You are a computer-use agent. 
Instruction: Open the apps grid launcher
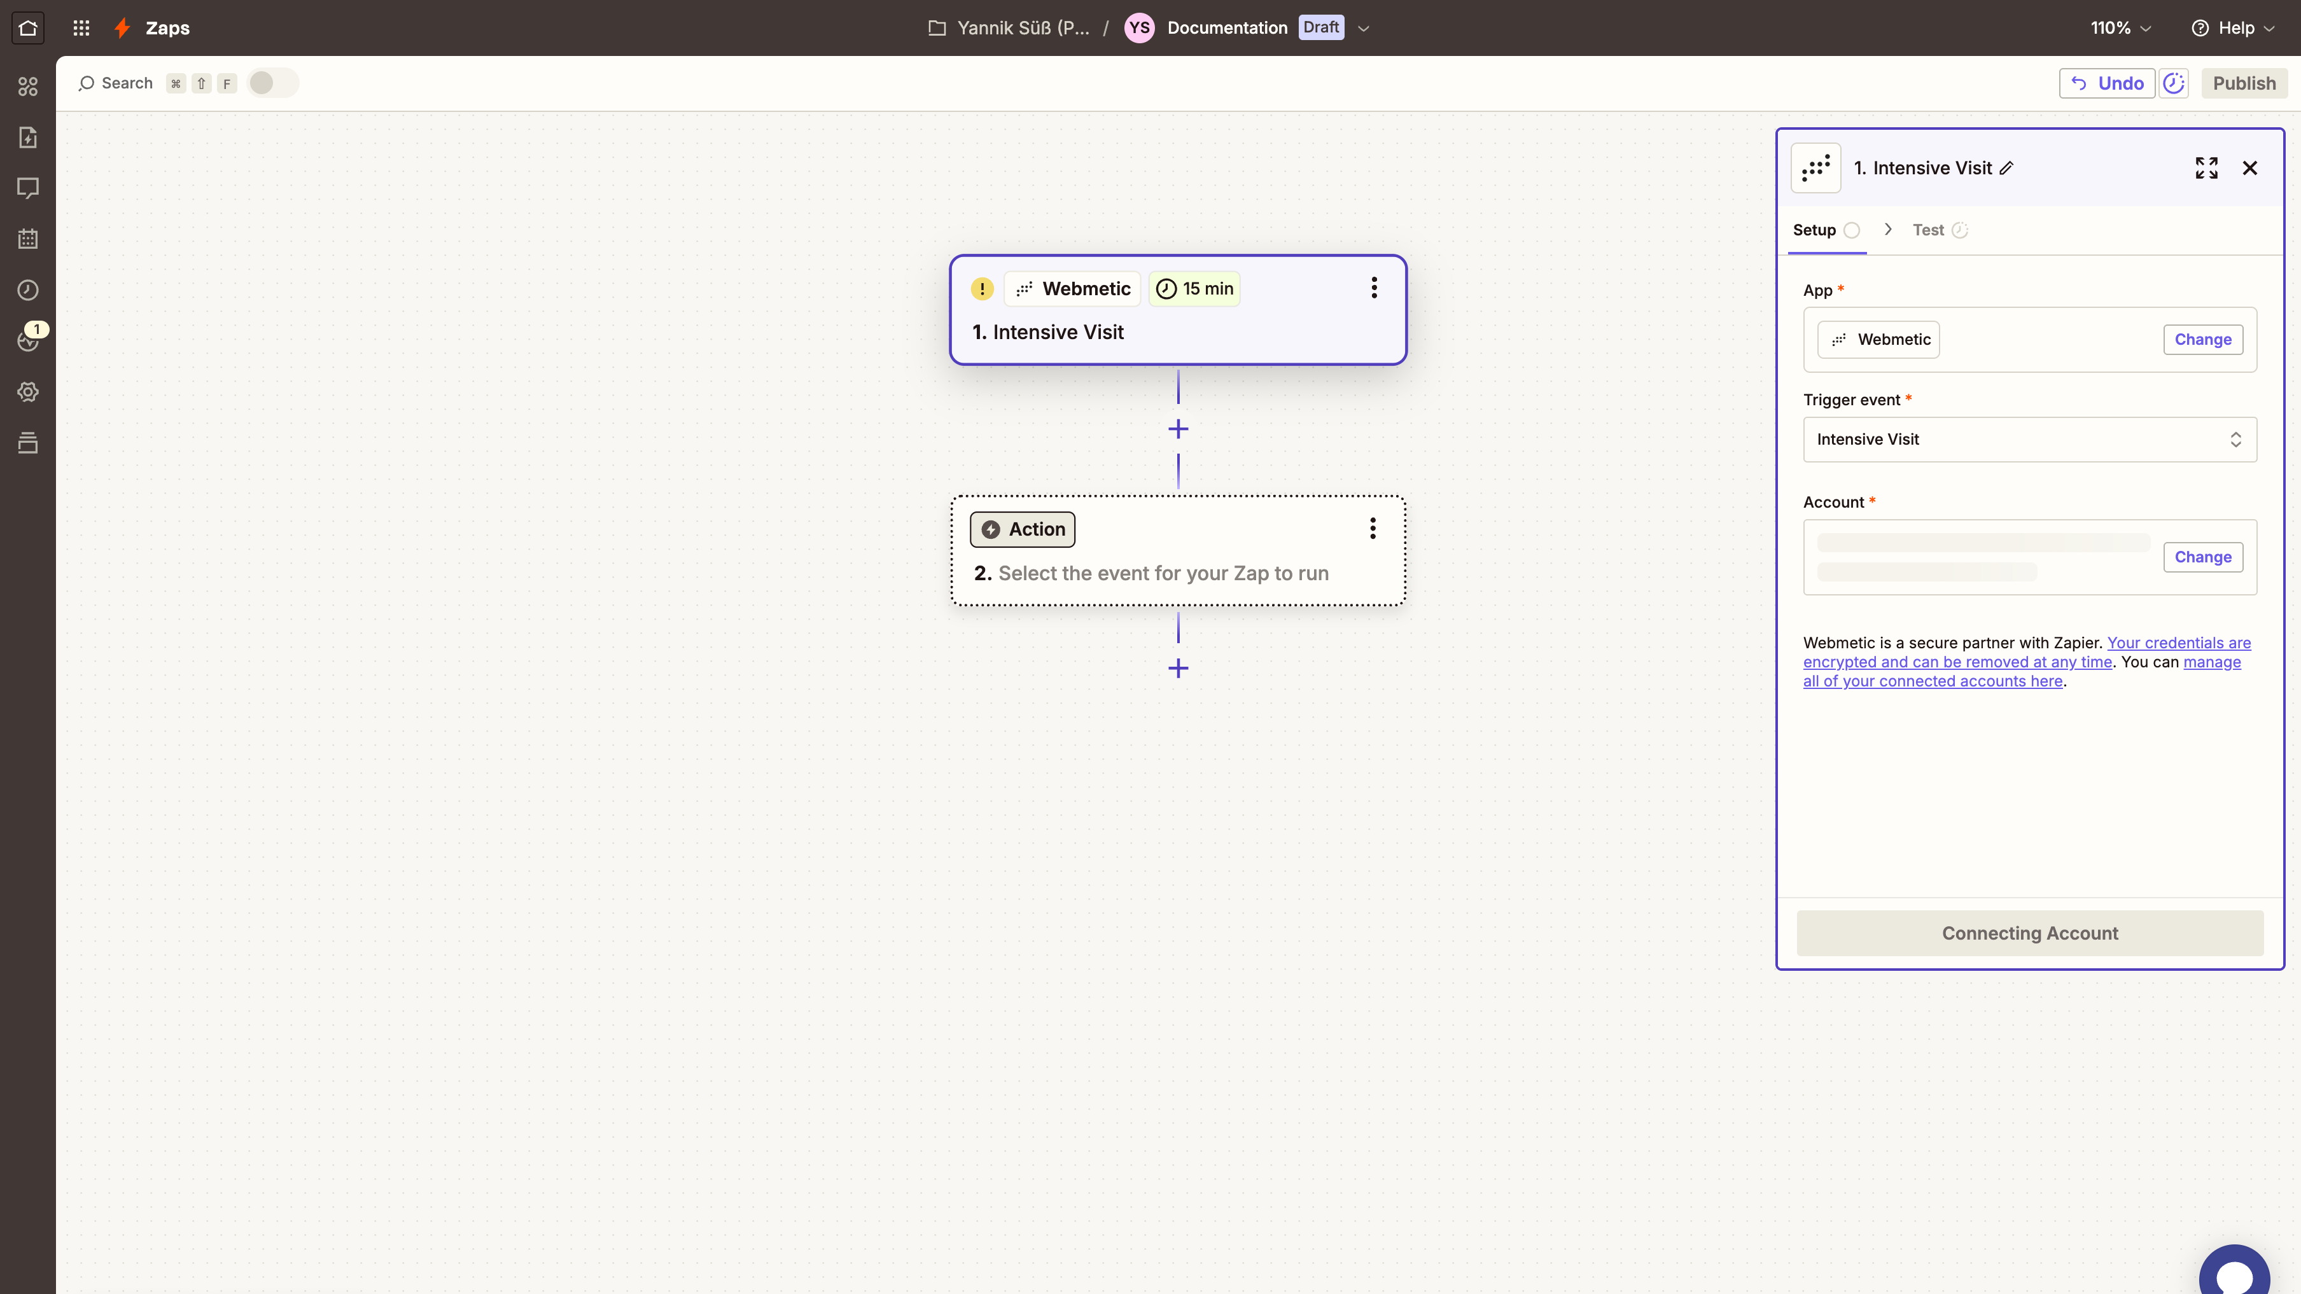pos(81,28)
